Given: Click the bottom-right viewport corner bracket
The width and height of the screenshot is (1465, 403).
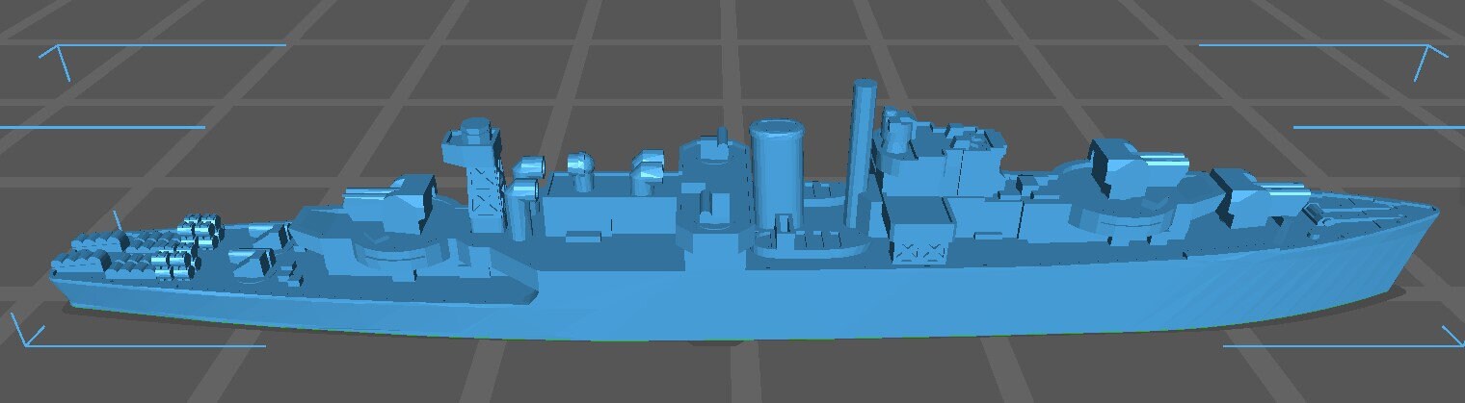Looking at the screenshot, I should coord(1446,337).
